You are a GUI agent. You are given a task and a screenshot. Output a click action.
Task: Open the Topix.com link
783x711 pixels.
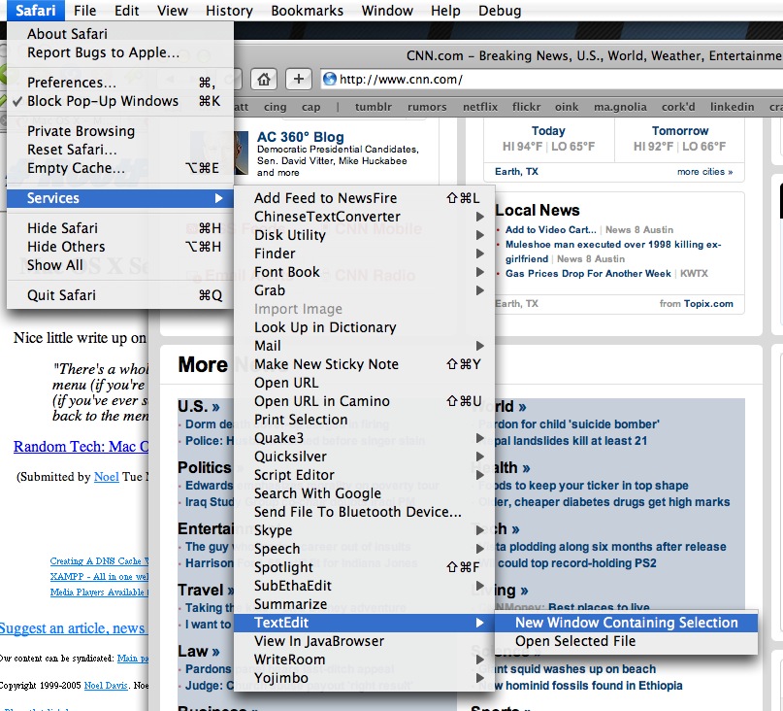708,303
